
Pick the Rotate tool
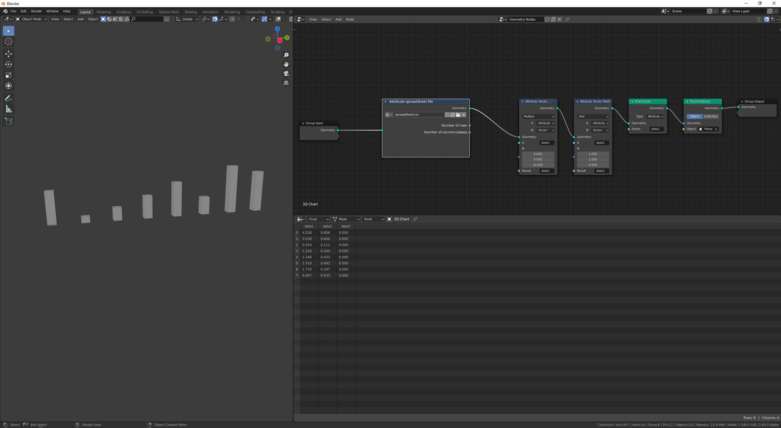(9, 65)
